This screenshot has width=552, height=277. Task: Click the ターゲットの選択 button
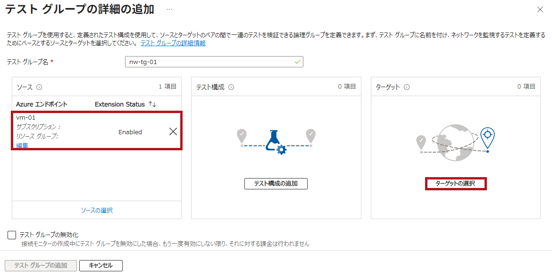(x=456, y=184)
